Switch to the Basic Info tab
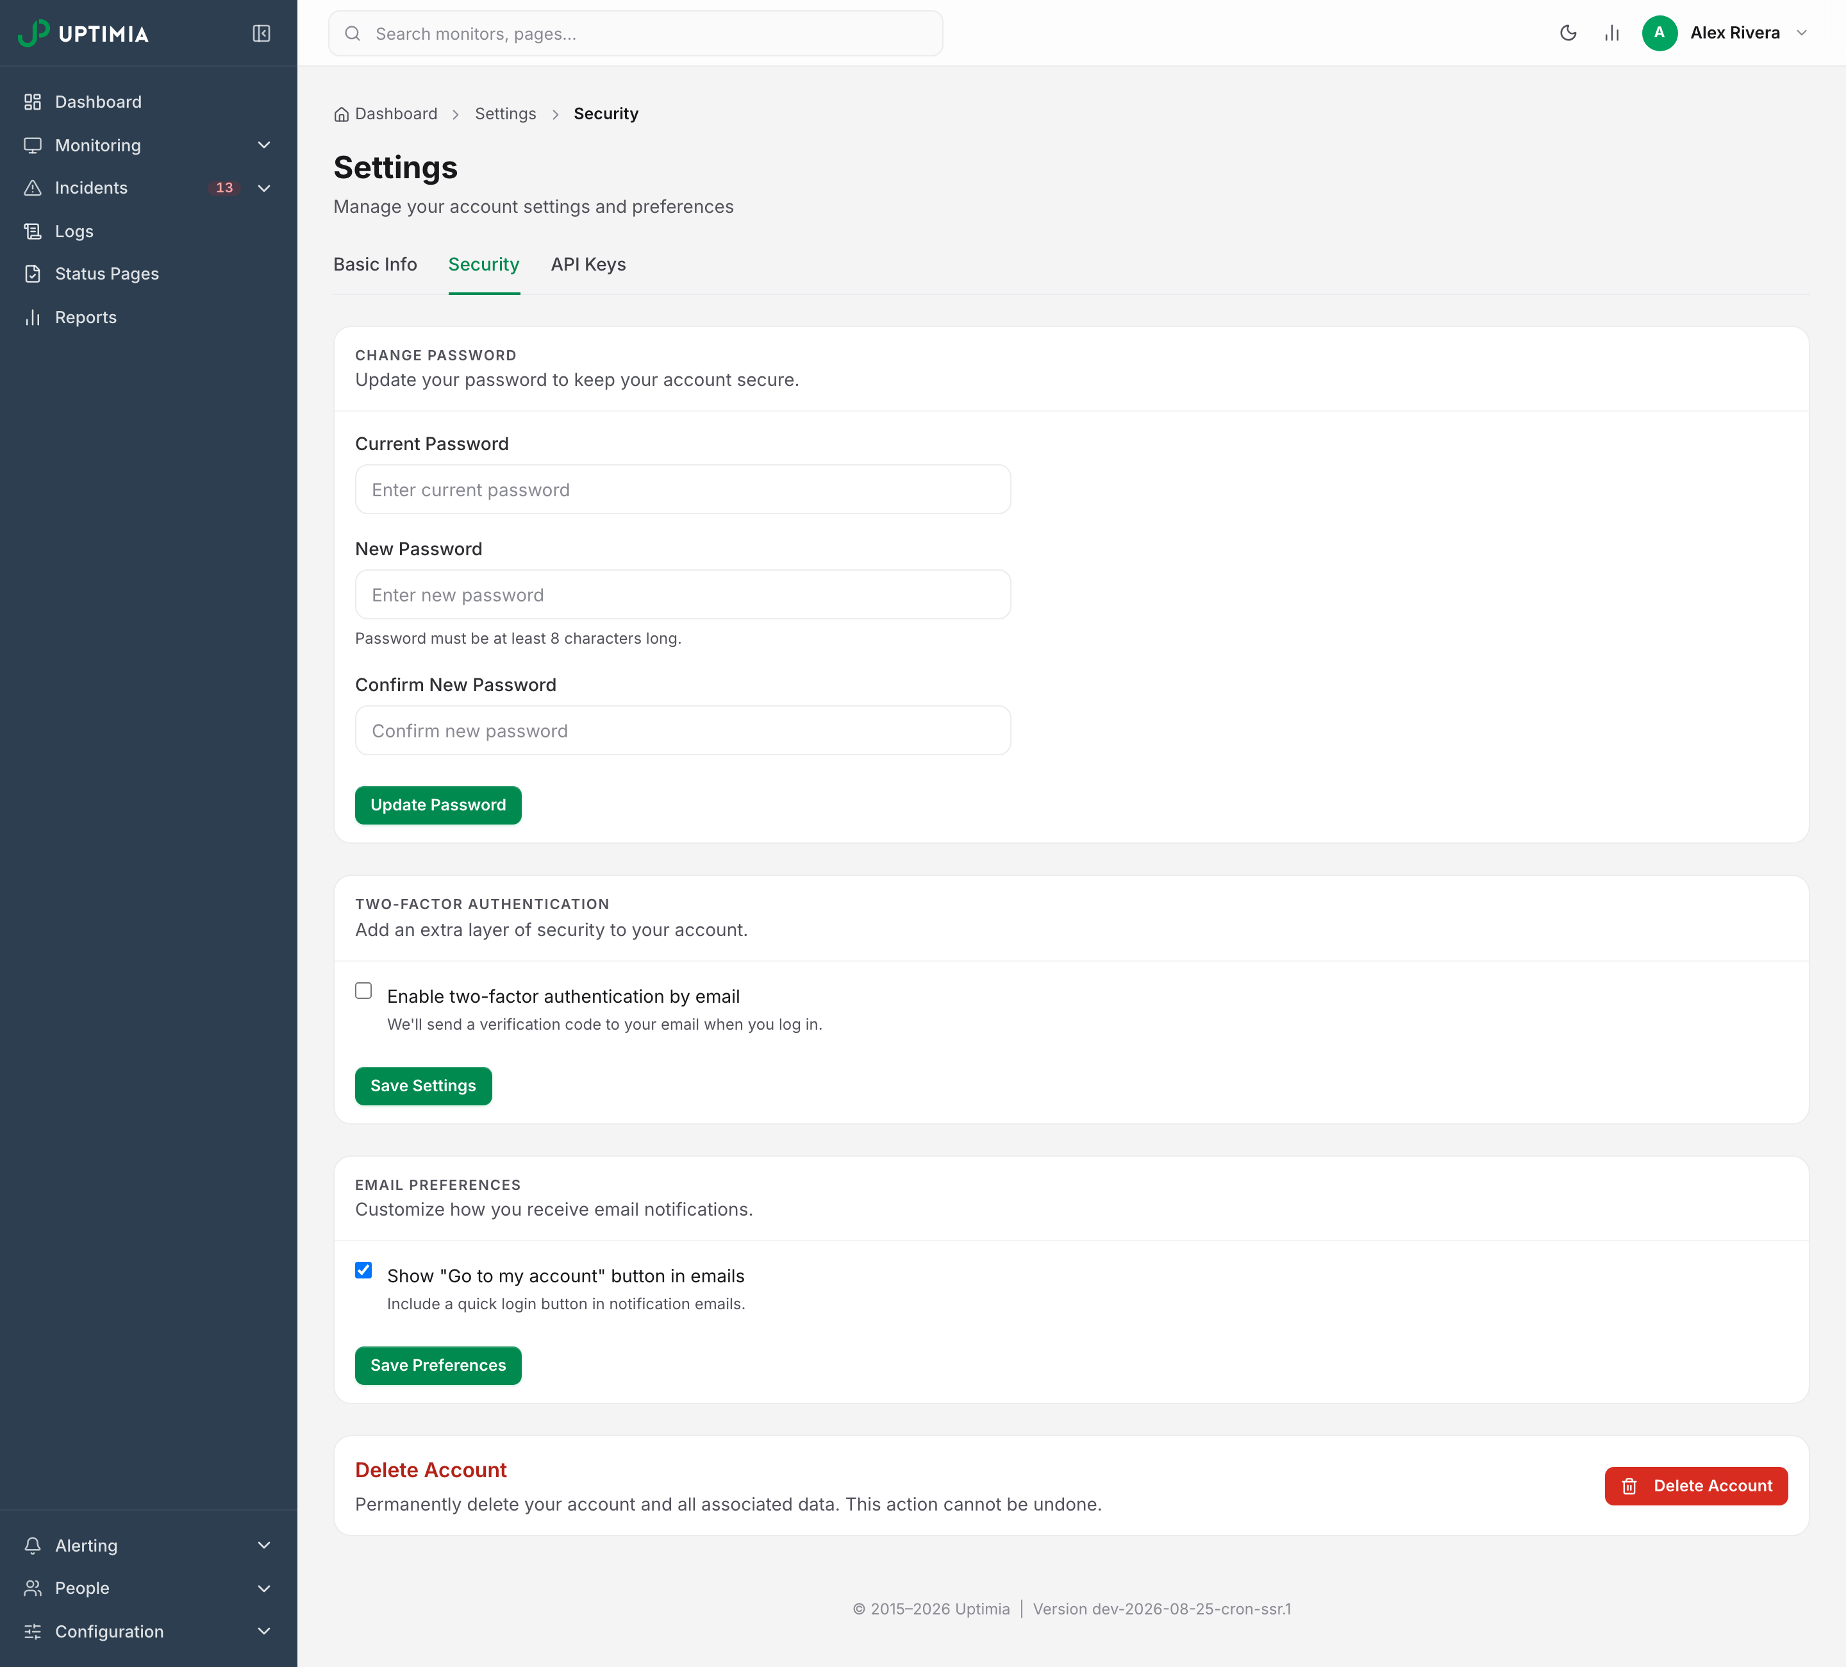 pyautogui.click(x=376, y=265)
